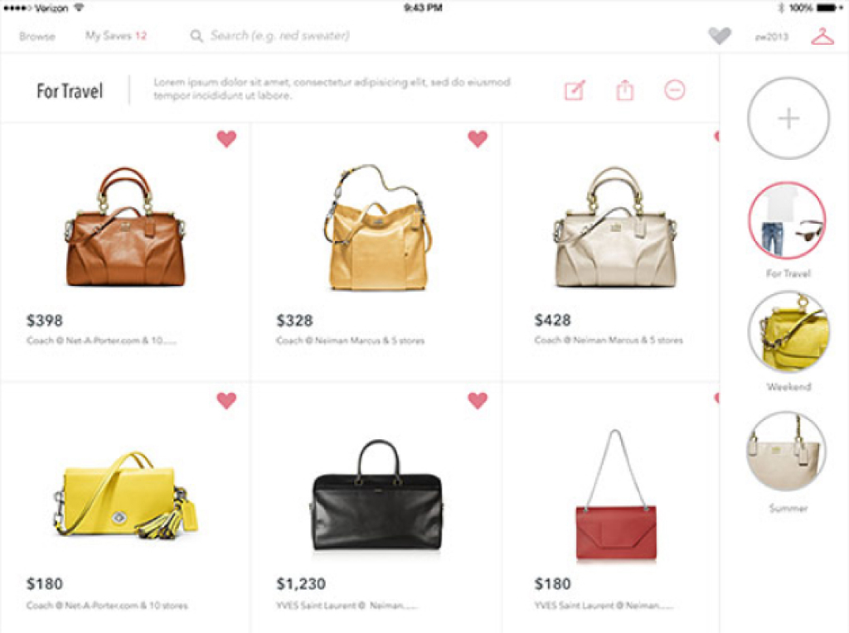Share the For Travel collection

(624, 89)
